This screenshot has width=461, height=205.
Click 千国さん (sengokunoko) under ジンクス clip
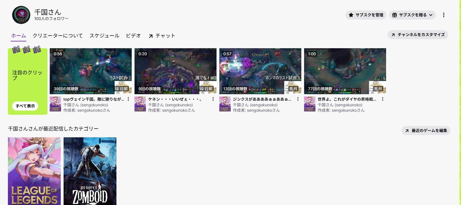coord(255,105)
